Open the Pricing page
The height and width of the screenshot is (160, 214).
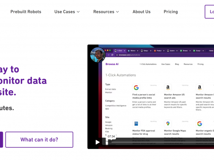[x=171, y=12]
